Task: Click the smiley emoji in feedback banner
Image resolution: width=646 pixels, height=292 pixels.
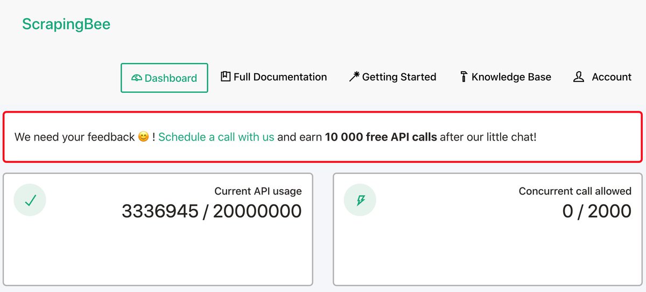Action: point(143,137)
